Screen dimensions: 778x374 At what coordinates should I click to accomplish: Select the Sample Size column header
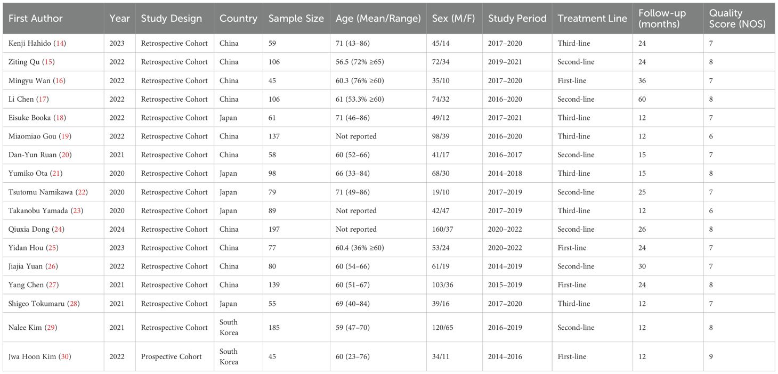tap(296, 18)
